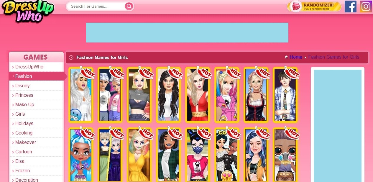This screenshot has width=373, height=182.
Task: Open the boy in floral suit game
Action: pos(285,95)
